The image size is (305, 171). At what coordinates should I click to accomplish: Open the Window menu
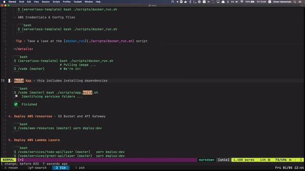click(89, 2)
